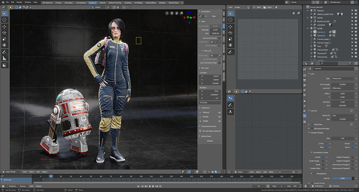The height and width of the screenshot is (192, 359).
Task: Select the Annotate tool in 3D viewport
Action: pyautogui.click(x=4, y=52)
